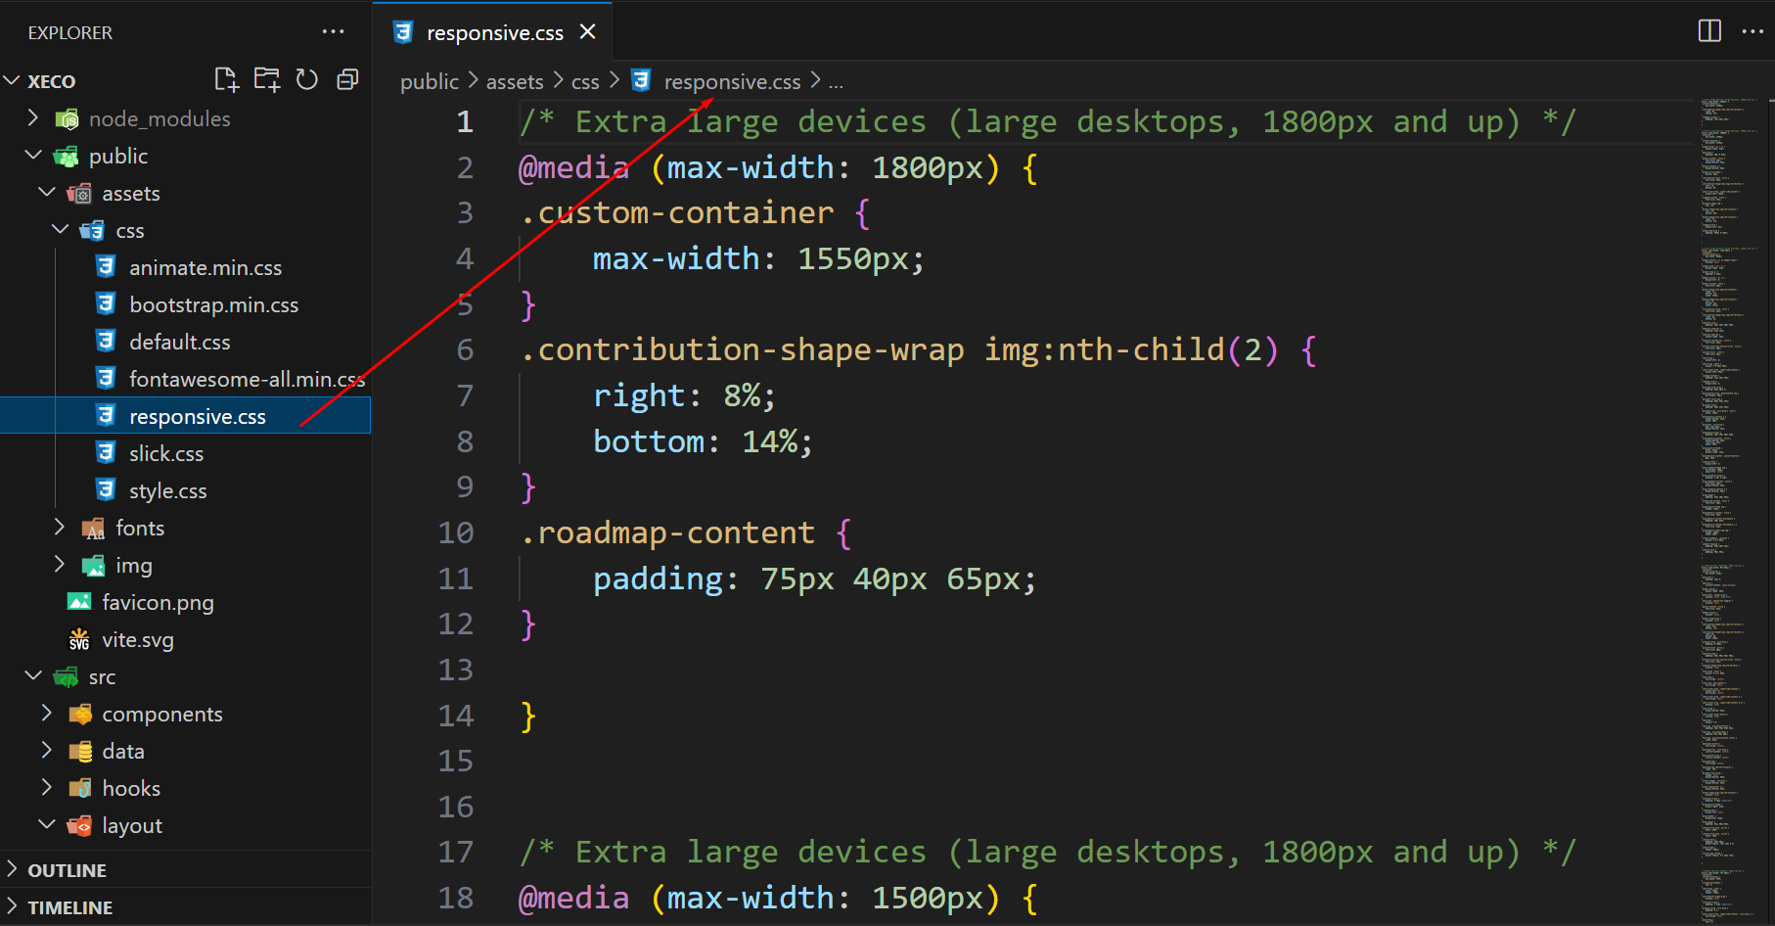The height and width of the screenshot is (926, 1775).
Task: Click the breadcrumb trailing ellipsis
Action: click(x=836, y=82)
